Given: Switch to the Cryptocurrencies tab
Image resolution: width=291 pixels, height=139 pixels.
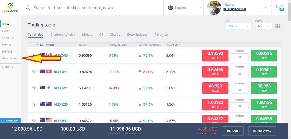Looking at the screenshot, I should pos(63,35).
